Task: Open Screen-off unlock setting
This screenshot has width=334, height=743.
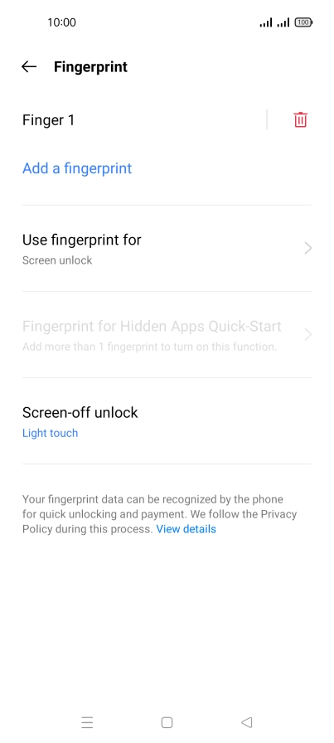Action: point(167,420)
